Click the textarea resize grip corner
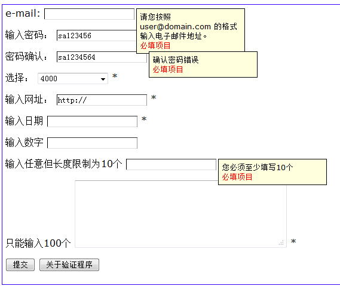 click(281, 243)
